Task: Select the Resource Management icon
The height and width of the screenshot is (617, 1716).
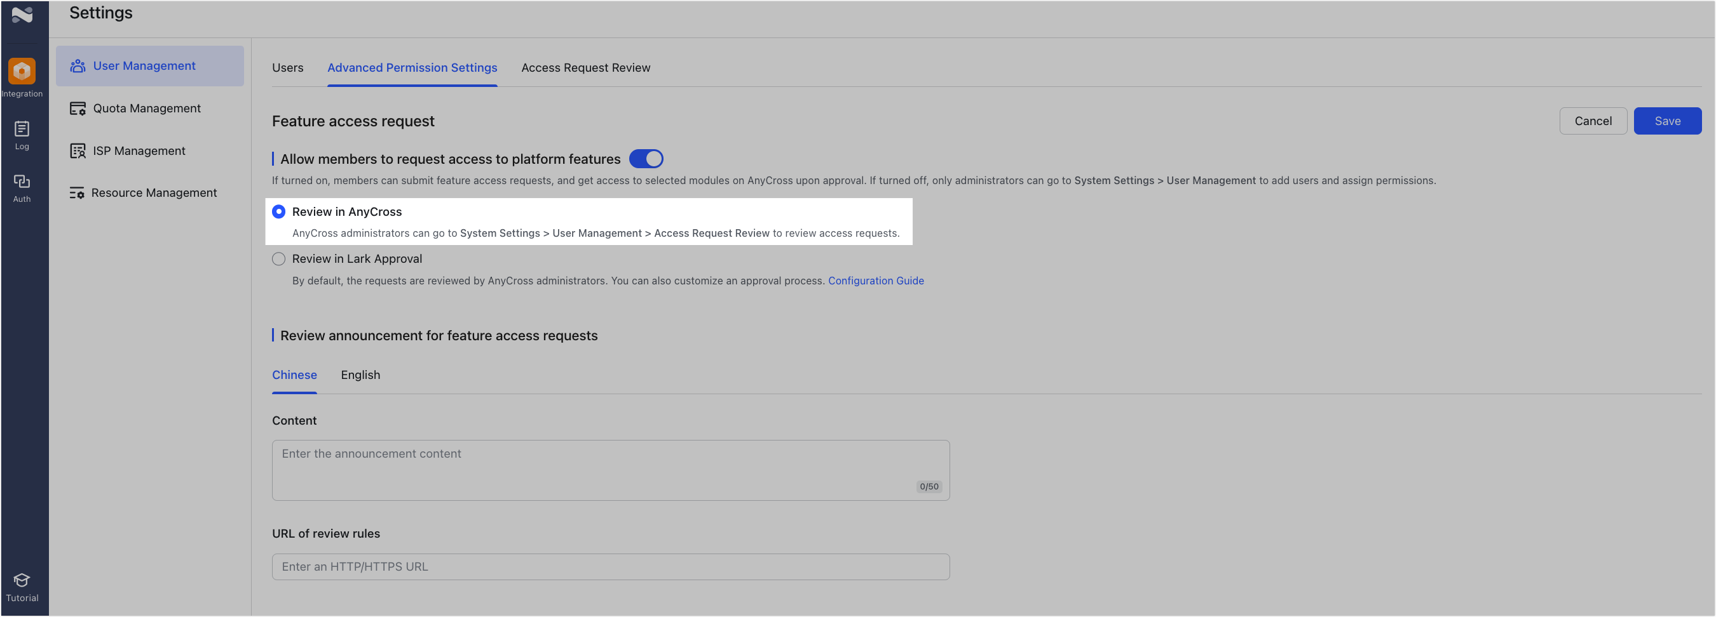Action: (x=78, y=192)
